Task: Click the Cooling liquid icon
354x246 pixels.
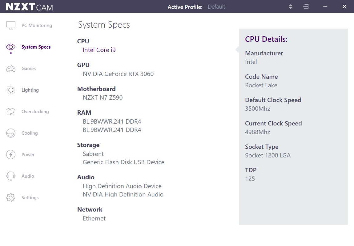Action: [x=10, y=133]
